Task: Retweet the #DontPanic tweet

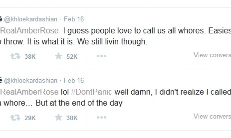Action: pos(15,118)
